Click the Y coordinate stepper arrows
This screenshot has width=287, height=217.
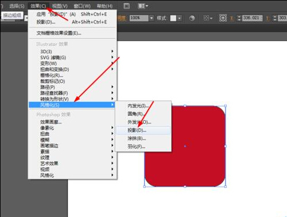pos(275,18)
